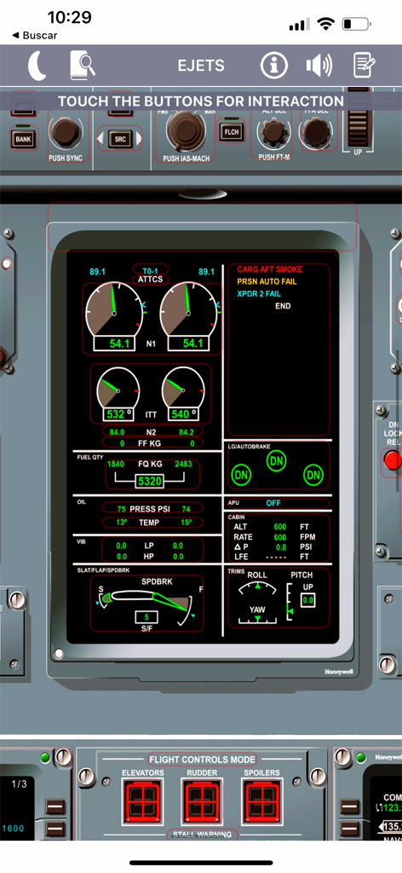The image size is (402, 873).
Task: Select the ATTCS indication
Action: click(x=150, y=280)
